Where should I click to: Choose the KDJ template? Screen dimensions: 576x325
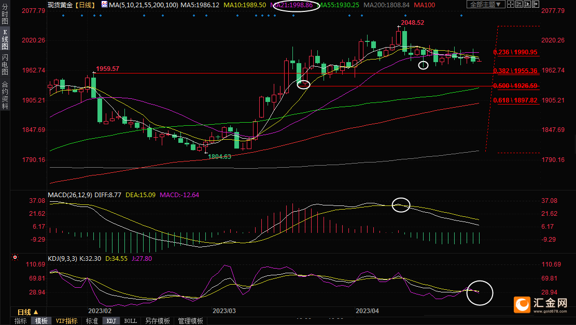[x=111, y=321]
